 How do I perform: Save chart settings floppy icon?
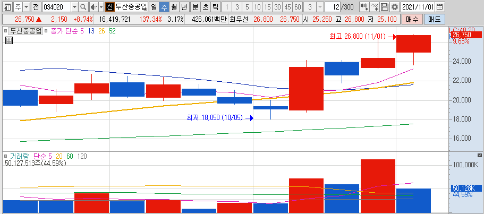pos(384,6)
